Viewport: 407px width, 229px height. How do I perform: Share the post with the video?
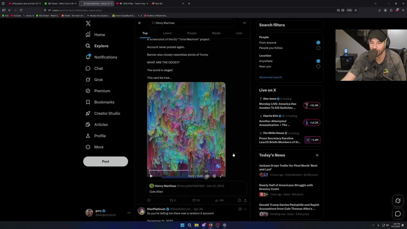coord(245,200)
